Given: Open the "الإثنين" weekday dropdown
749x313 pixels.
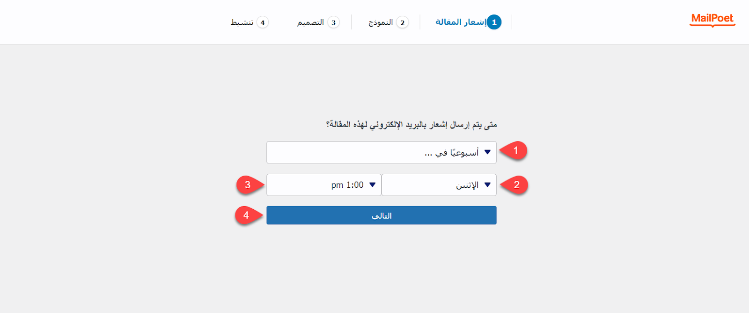Looking at the screenshot, I should (x=439, y=185).
